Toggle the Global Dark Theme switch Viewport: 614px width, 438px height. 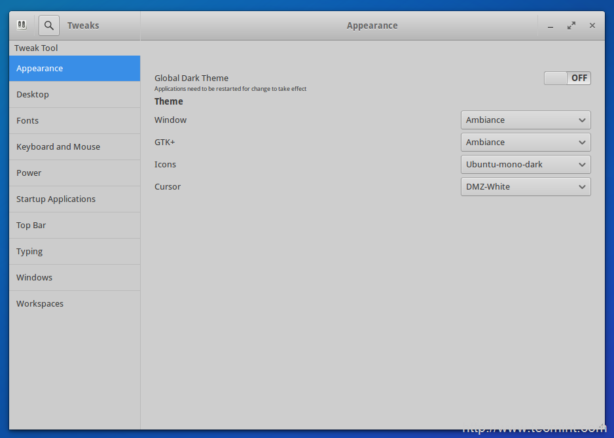[x=567, y=78]
